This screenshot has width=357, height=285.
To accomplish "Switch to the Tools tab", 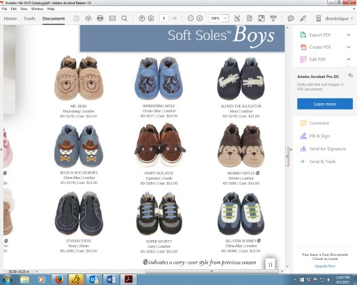I will point(30,18).
